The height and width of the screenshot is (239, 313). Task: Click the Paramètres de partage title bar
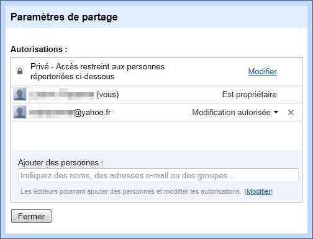[x=156, y=17]
